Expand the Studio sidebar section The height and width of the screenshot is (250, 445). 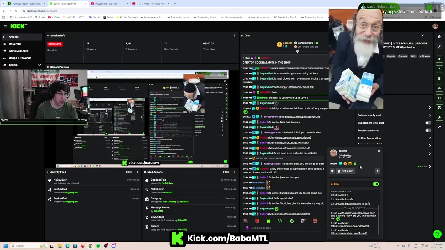(x=39, y=65)
